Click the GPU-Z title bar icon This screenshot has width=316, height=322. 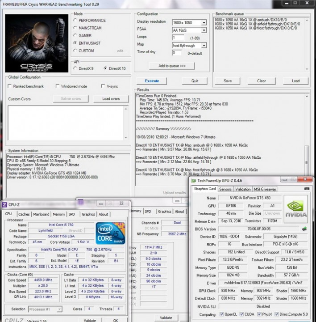pyautogui.click(x=193, y=181)
